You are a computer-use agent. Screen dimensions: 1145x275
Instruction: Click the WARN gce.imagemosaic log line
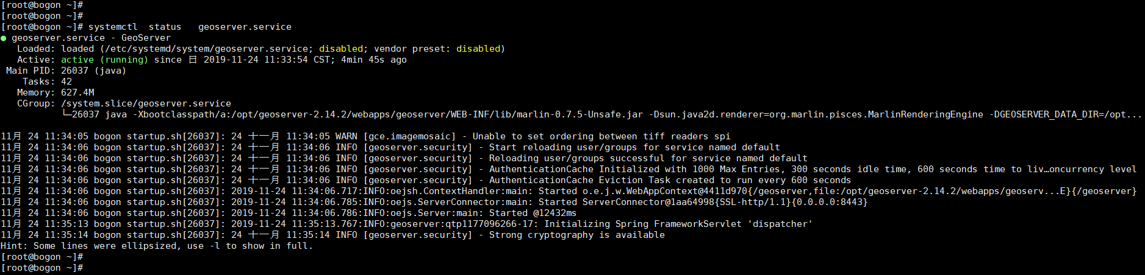pyautogui.click(x=365, y=136)
